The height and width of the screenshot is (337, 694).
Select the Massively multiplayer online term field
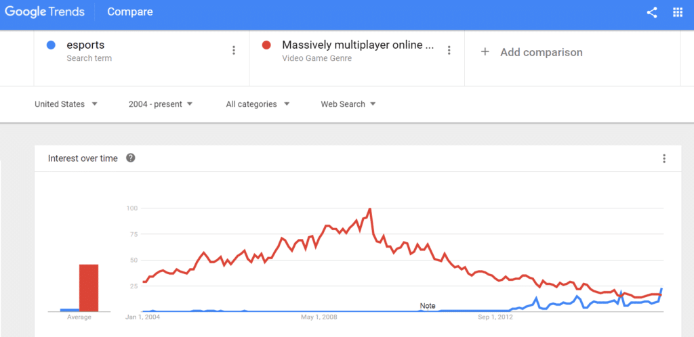click(x=357, y=58)
